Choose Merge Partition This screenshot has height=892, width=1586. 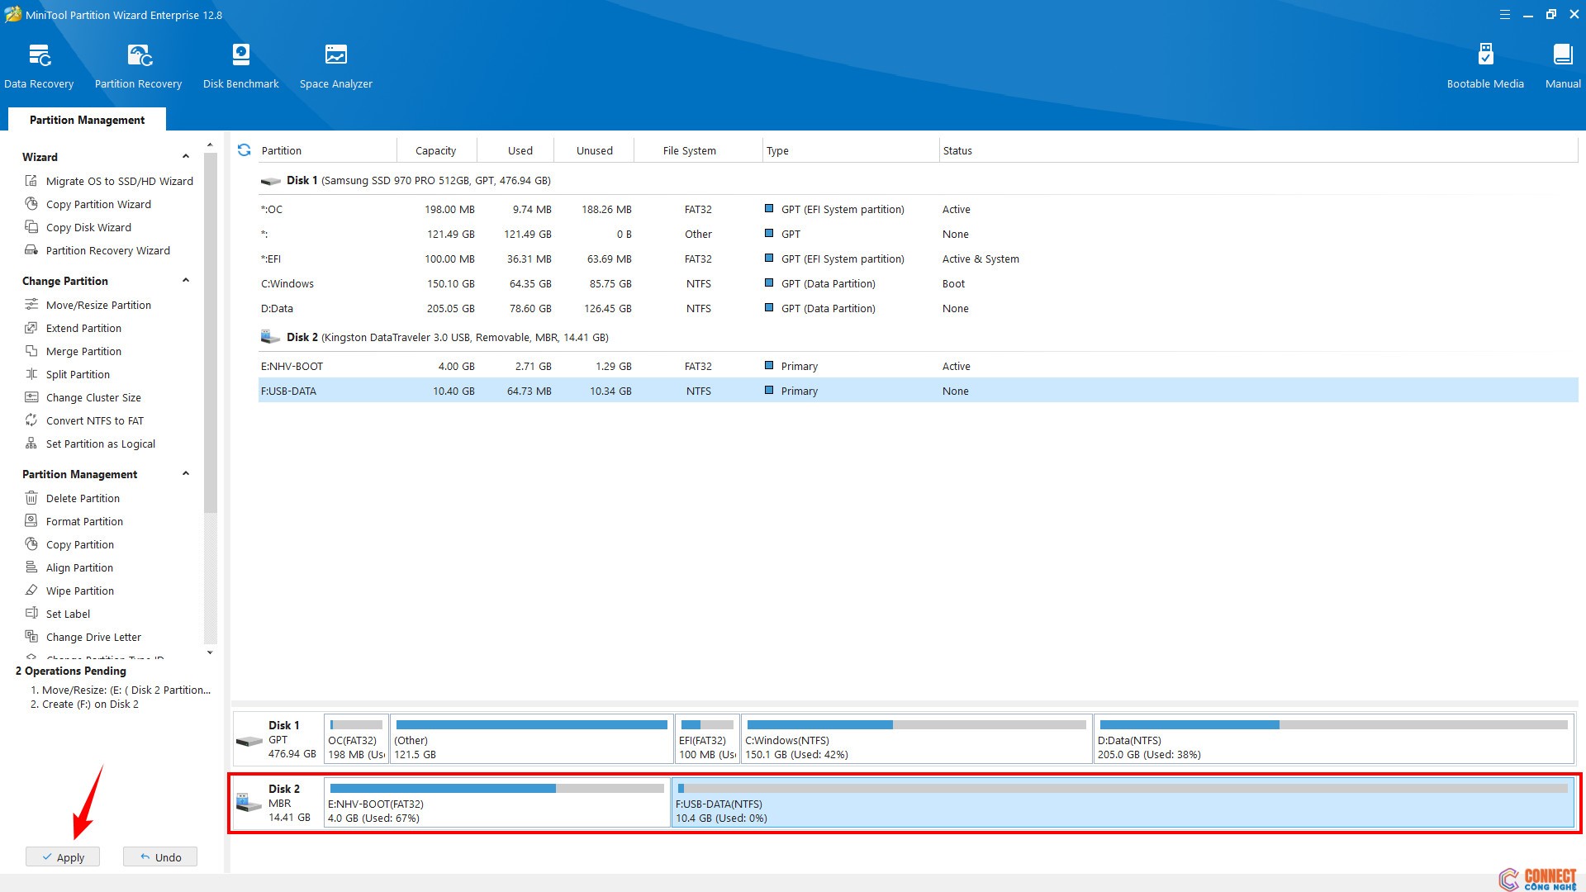tap(74, 351)
